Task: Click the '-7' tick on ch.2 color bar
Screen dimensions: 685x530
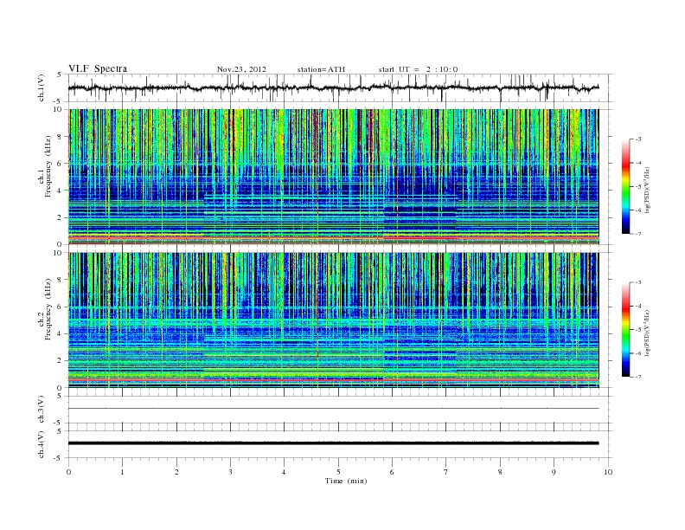Action: [x=637, y=377]
